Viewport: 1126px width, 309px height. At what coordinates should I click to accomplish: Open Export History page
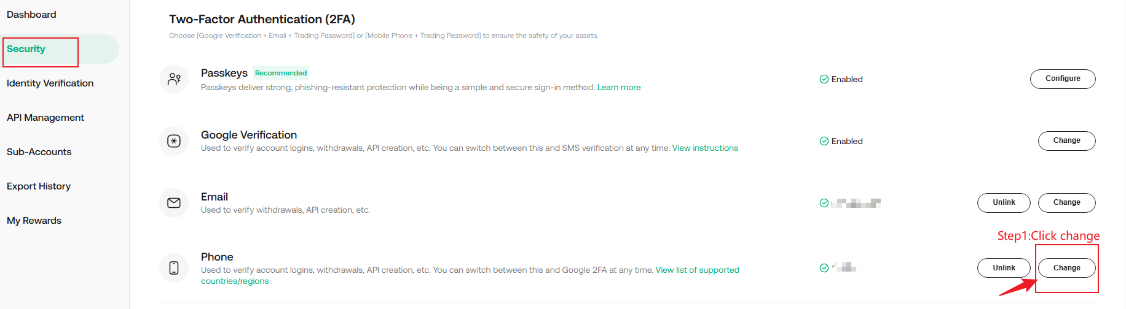39,186
